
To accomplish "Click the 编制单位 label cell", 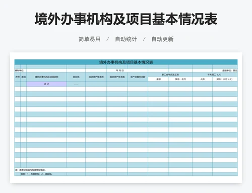I will click(20, 71).
